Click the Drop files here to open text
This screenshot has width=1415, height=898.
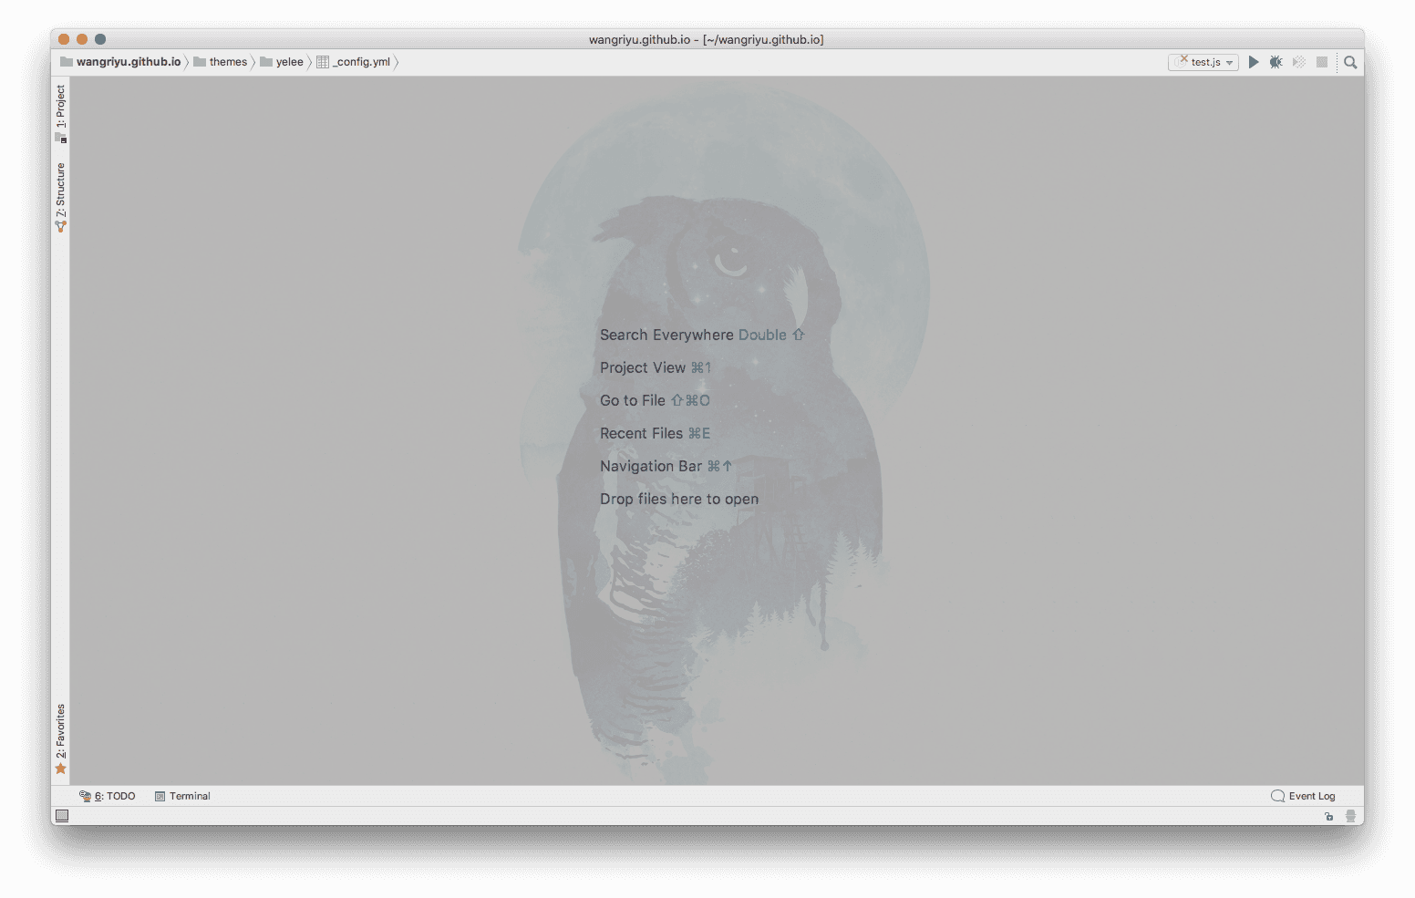[679, 499]
